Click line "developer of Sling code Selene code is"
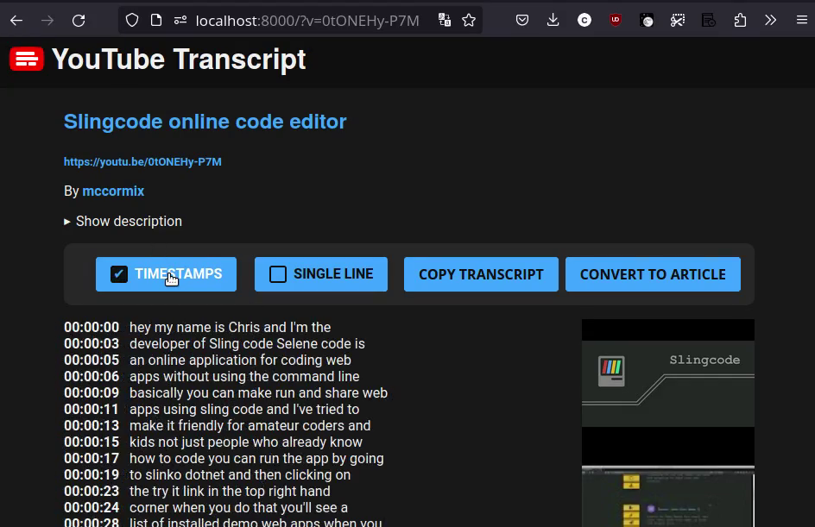Image resolution: width=815 pixels, height=527 pixels. tap(248, 344)
